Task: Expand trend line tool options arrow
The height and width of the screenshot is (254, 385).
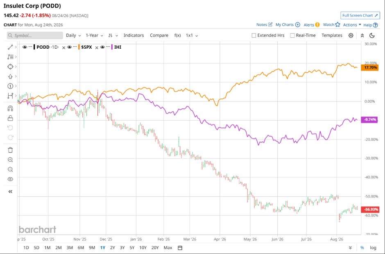Action: click(x=16, y=47)
